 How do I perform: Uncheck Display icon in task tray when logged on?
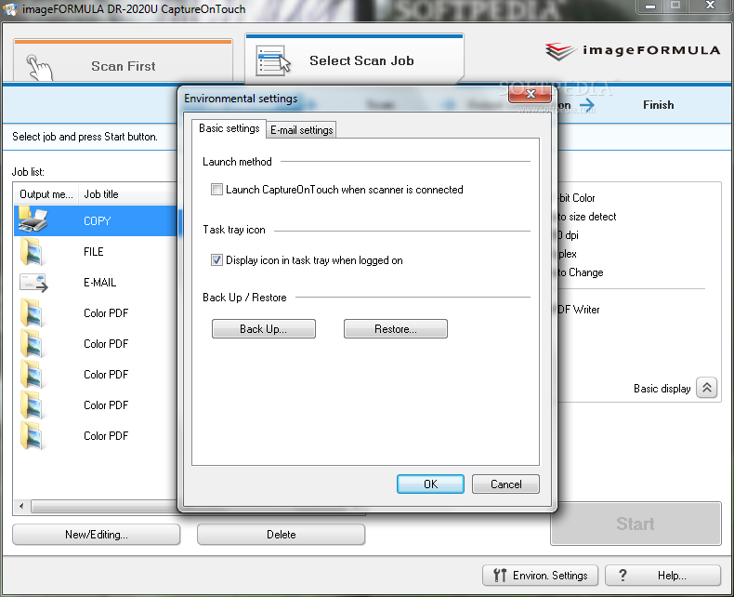(216, 259)
